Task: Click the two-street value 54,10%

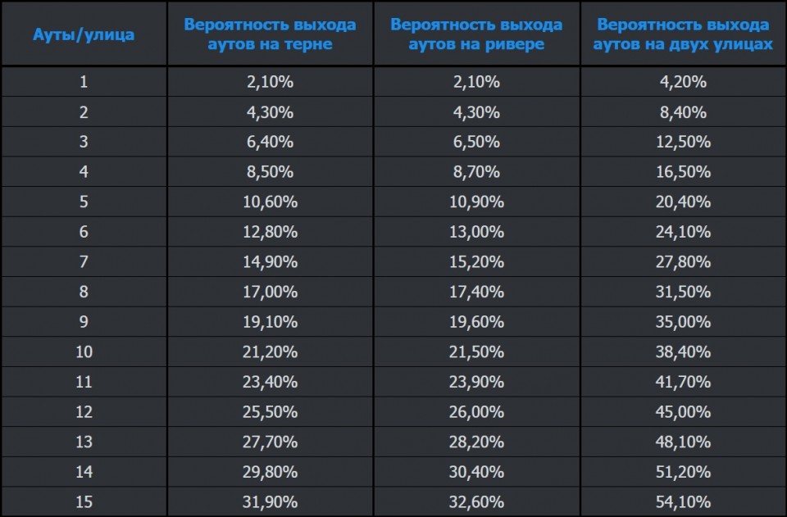Action: (683, 501)
